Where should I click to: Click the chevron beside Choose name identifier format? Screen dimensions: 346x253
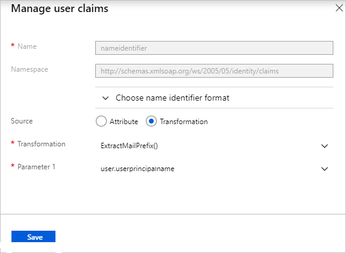(105, 98)
